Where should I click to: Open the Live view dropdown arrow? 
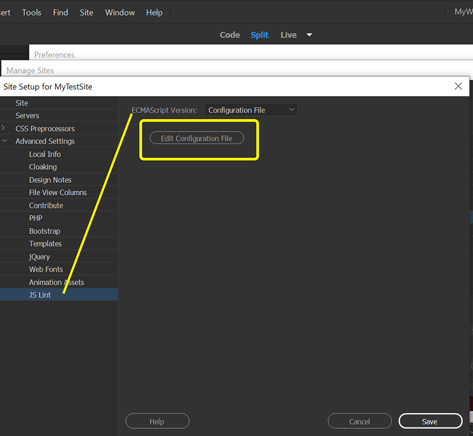[309, 35]
